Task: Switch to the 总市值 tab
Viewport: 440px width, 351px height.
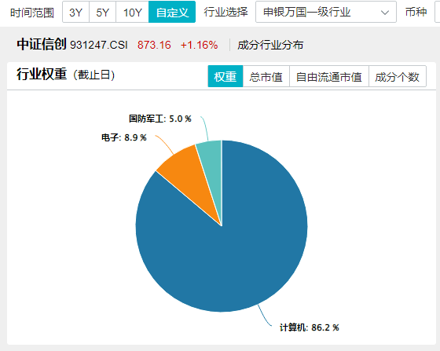Action: tap(266, 76)
